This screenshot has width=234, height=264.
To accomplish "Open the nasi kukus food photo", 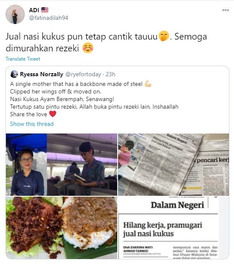I will 61,228.
